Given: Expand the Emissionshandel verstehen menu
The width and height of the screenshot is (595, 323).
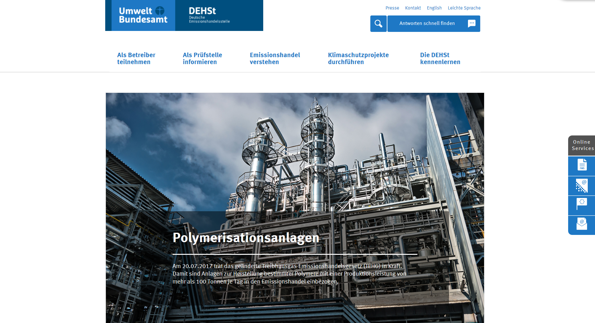Looking at the screenshot, I should 275,58.
